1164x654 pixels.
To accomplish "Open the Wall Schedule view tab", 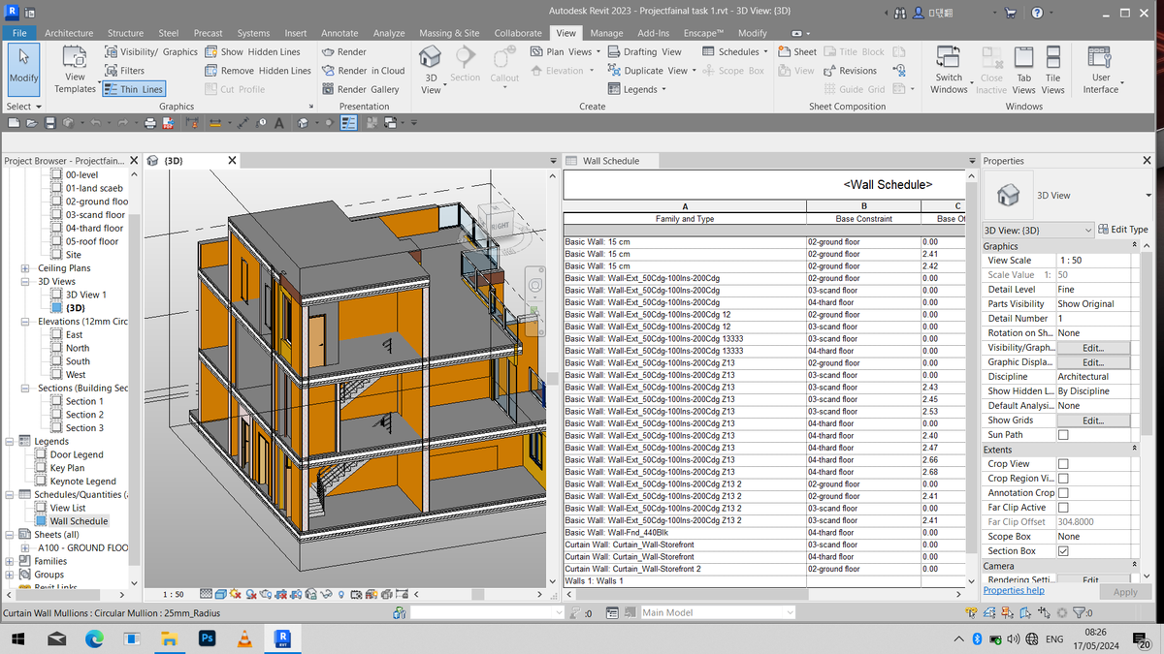I will 610,161.
